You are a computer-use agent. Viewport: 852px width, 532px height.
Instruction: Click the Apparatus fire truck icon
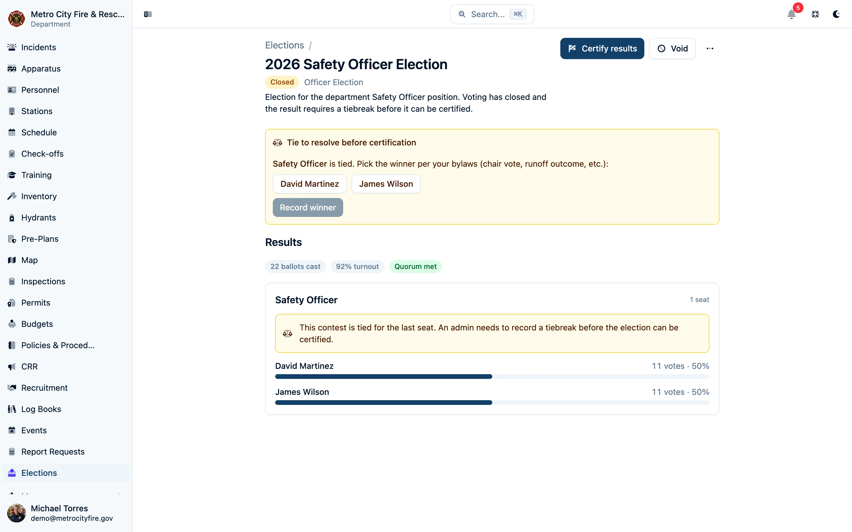click(12, 69)
